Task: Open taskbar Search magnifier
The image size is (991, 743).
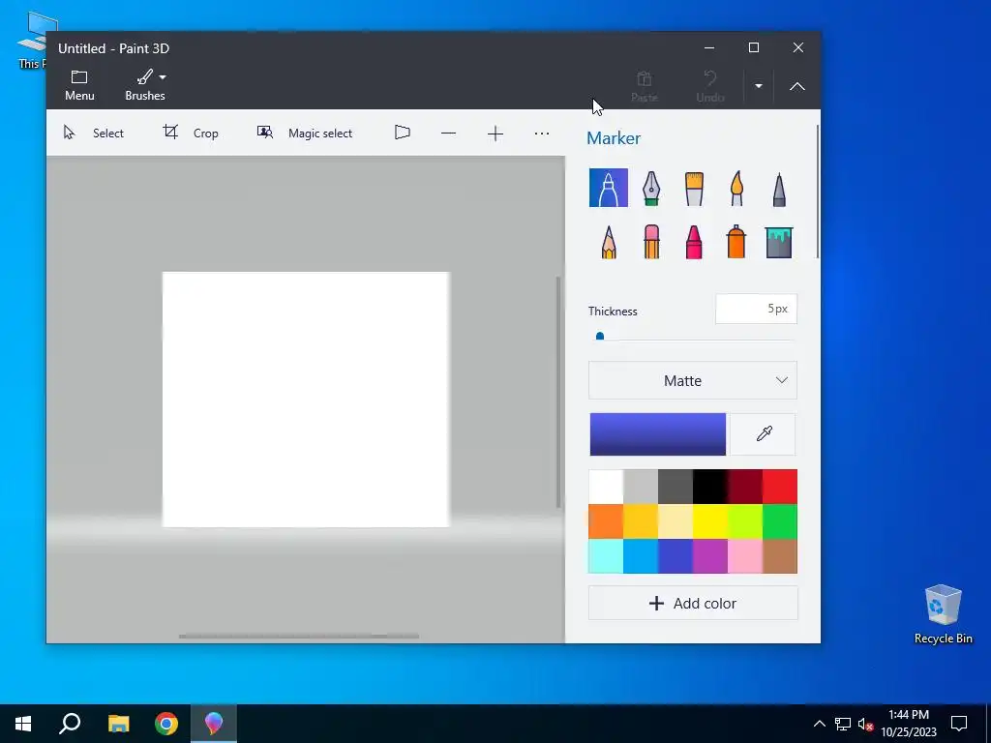Action: (x=70, y=724)
